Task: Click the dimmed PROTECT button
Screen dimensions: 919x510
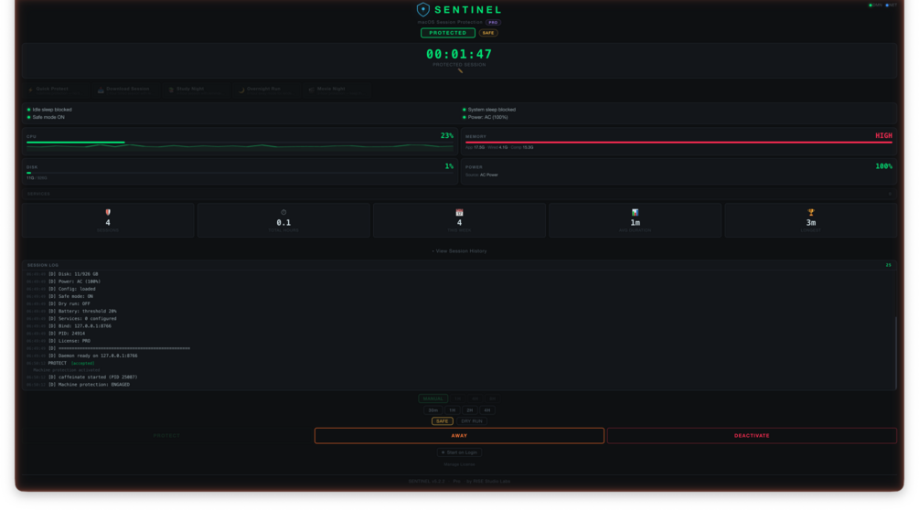Action: point(166,436)
